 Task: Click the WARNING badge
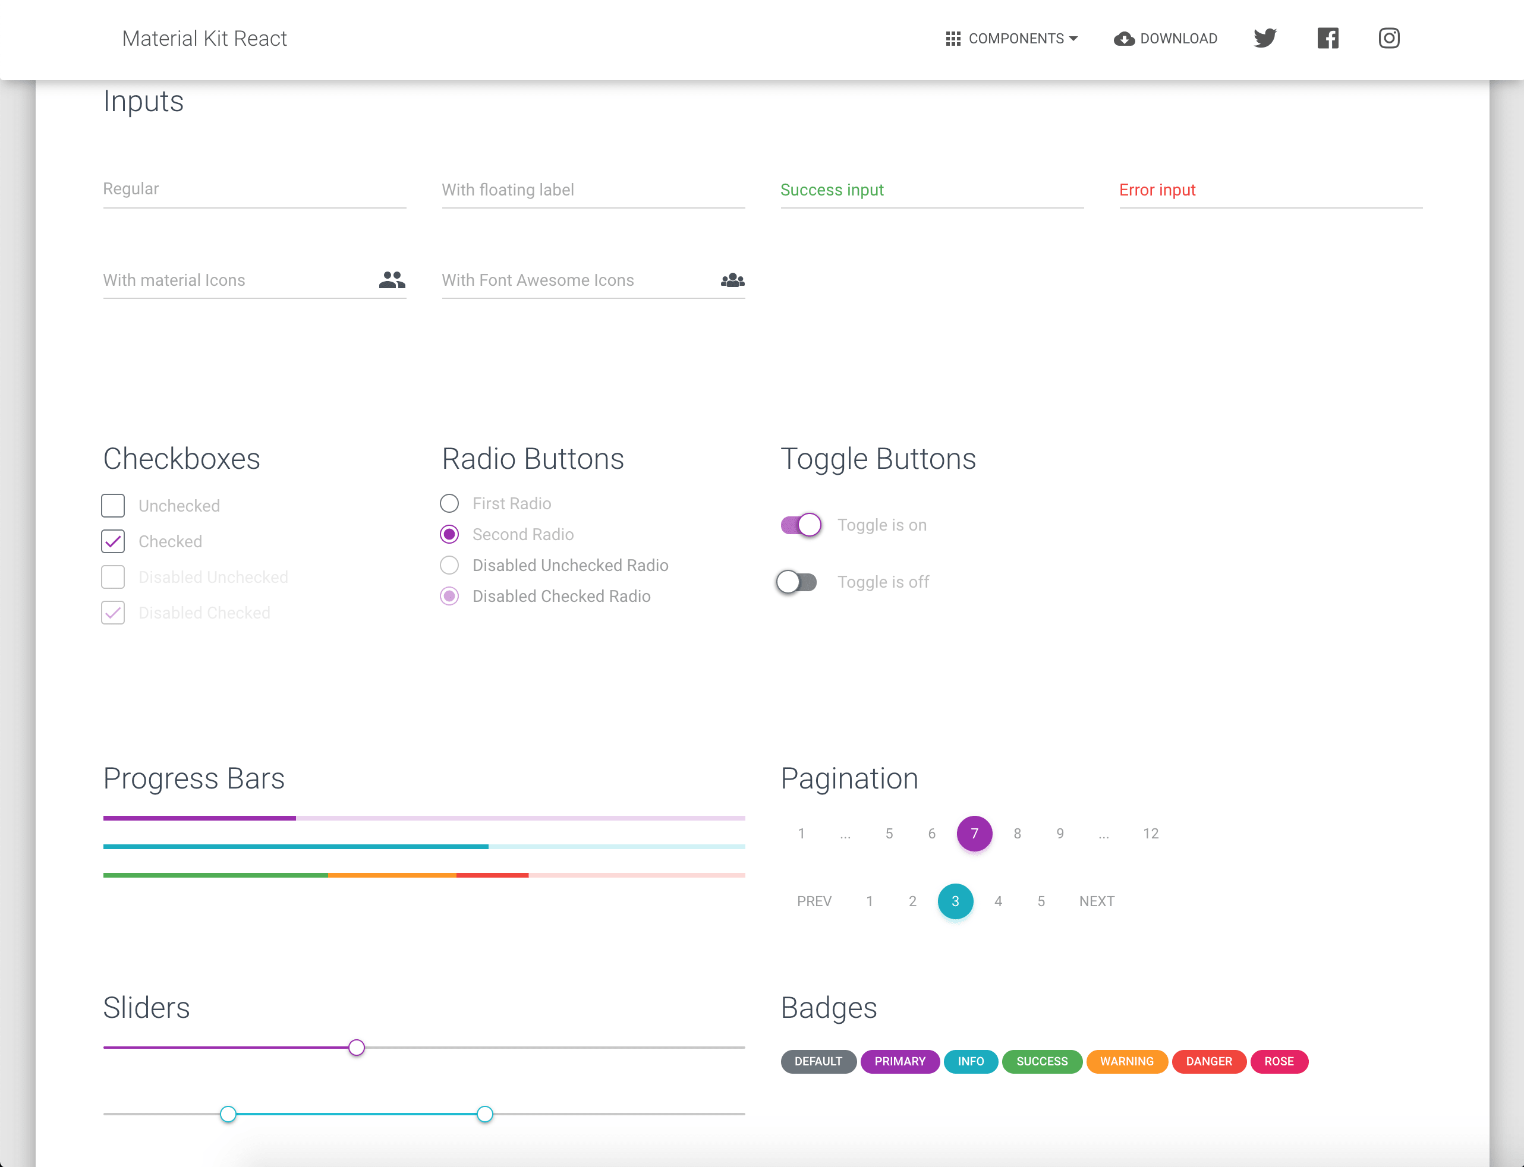1126,1061
